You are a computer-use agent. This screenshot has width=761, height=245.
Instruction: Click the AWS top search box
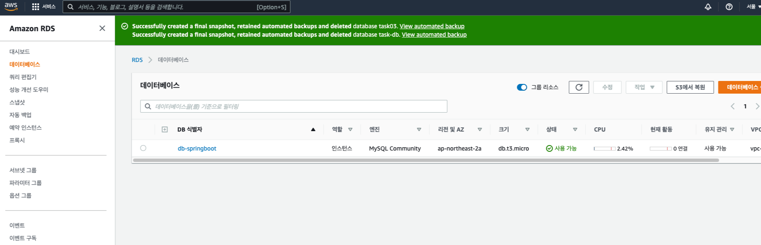click(176, 7)
